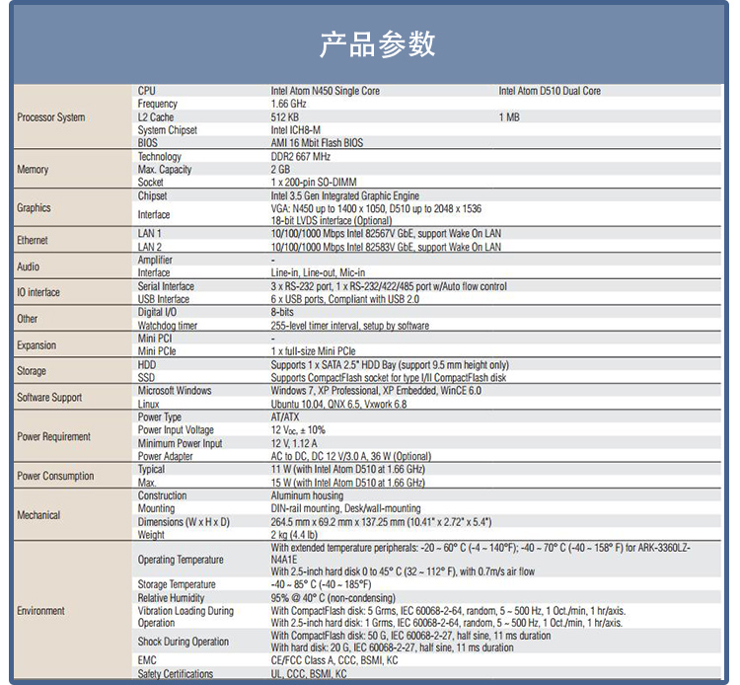This screenshot has height=685, width=740.
Task: Click the 产品参数 header title
Action: tap(377, 44)
